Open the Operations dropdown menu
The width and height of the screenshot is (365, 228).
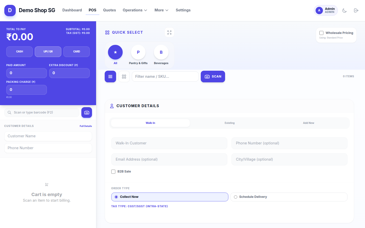point(135,10)
